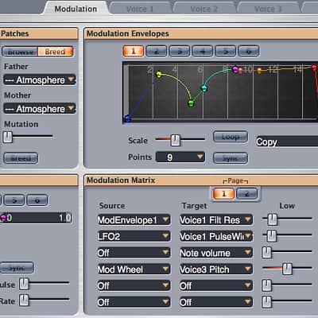
Task: Open the fifth row Off target dropdown
Action: (216, 285)
